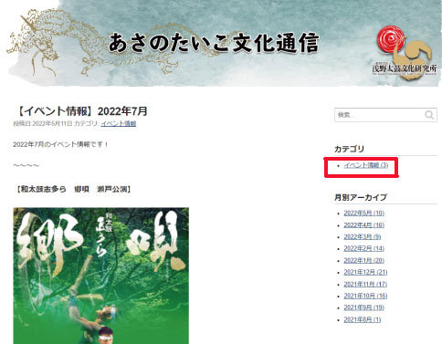Open the 2021年9月 (19) archive
The height and width of the screenshot is (344, 442).
pyautogui.click(x=363, y=308)
